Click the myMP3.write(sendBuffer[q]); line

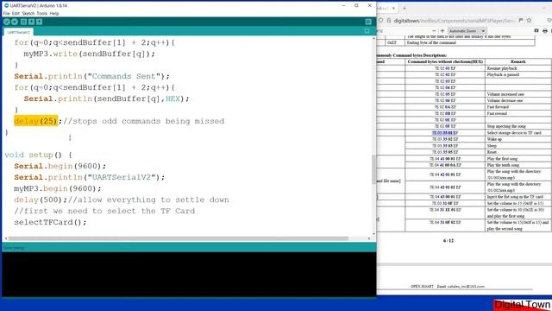(x=90, y=54)
